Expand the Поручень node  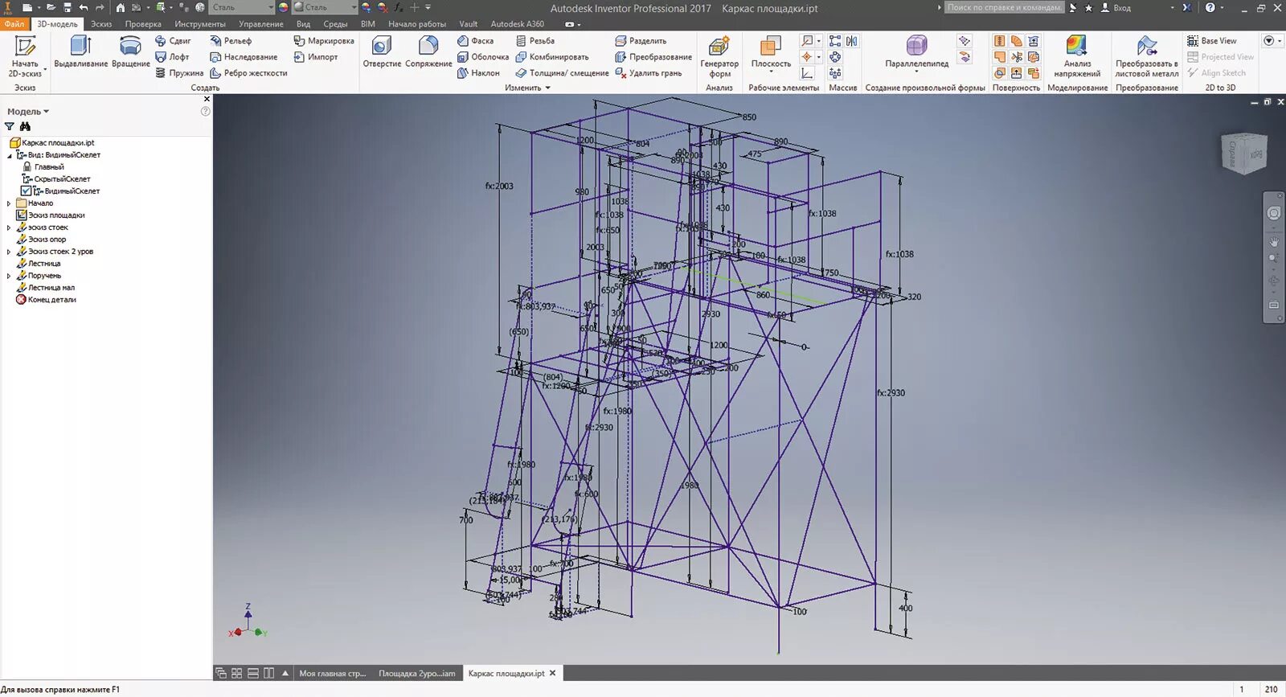point(9,276)
